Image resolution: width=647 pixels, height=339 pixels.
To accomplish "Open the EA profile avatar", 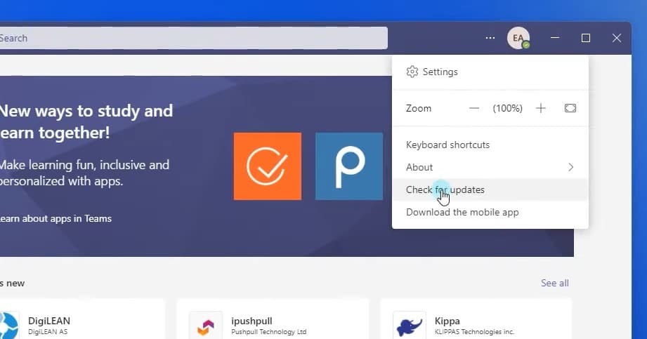I will [518, 38].
